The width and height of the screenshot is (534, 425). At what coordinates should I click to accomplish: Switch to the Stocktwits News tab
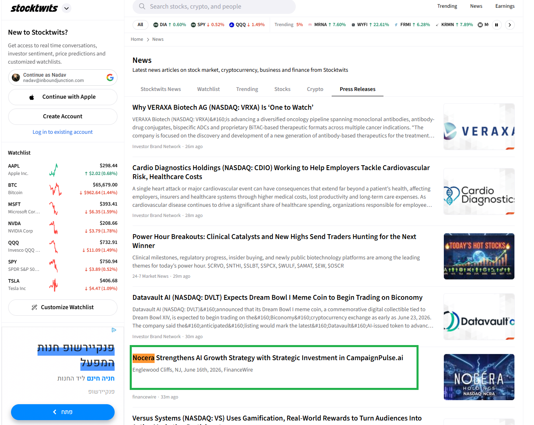point(161,89)
